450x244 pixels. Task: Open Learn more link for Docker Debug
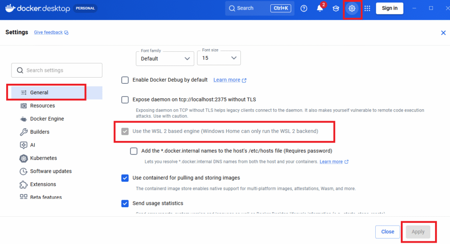[x=227, y=80]
